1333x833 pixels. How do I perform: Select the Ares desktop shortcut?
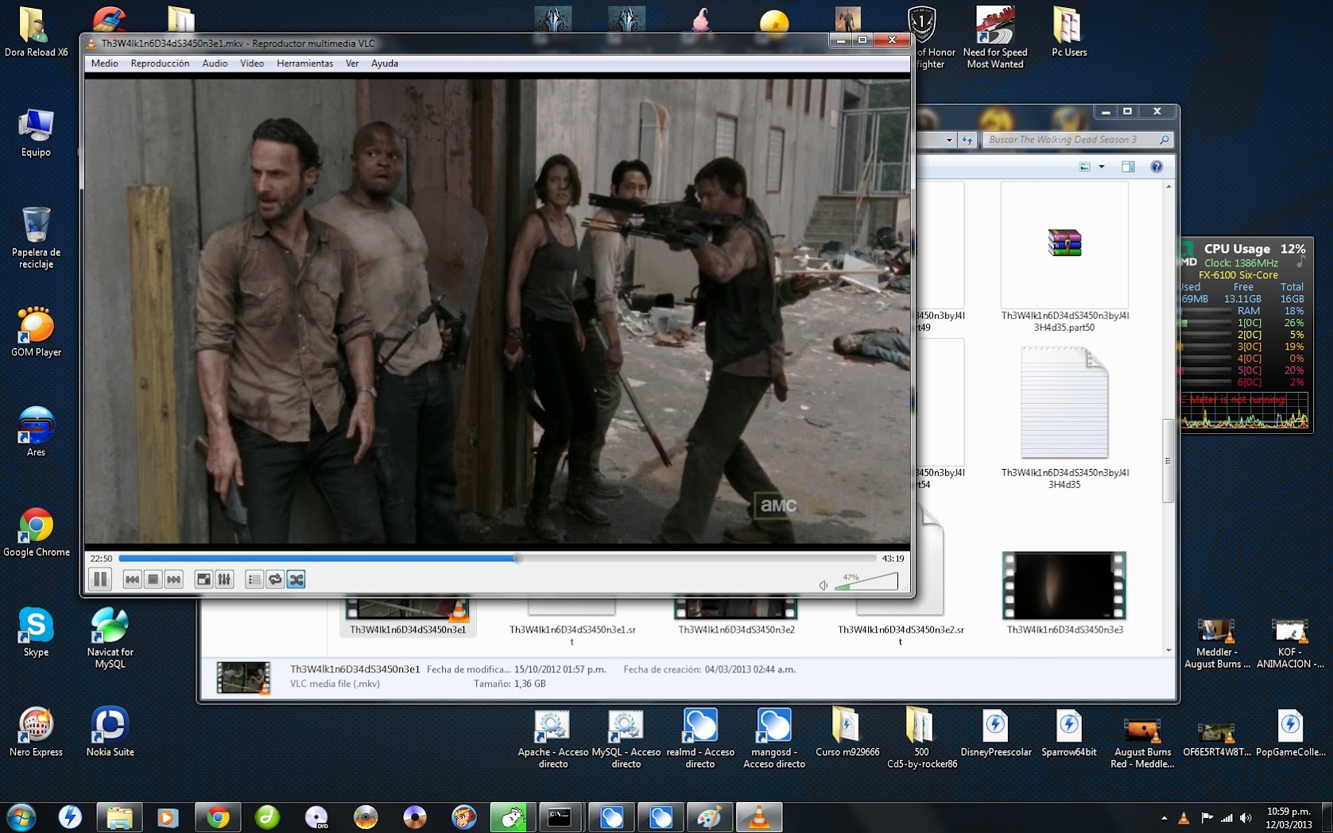click(36, 432)
